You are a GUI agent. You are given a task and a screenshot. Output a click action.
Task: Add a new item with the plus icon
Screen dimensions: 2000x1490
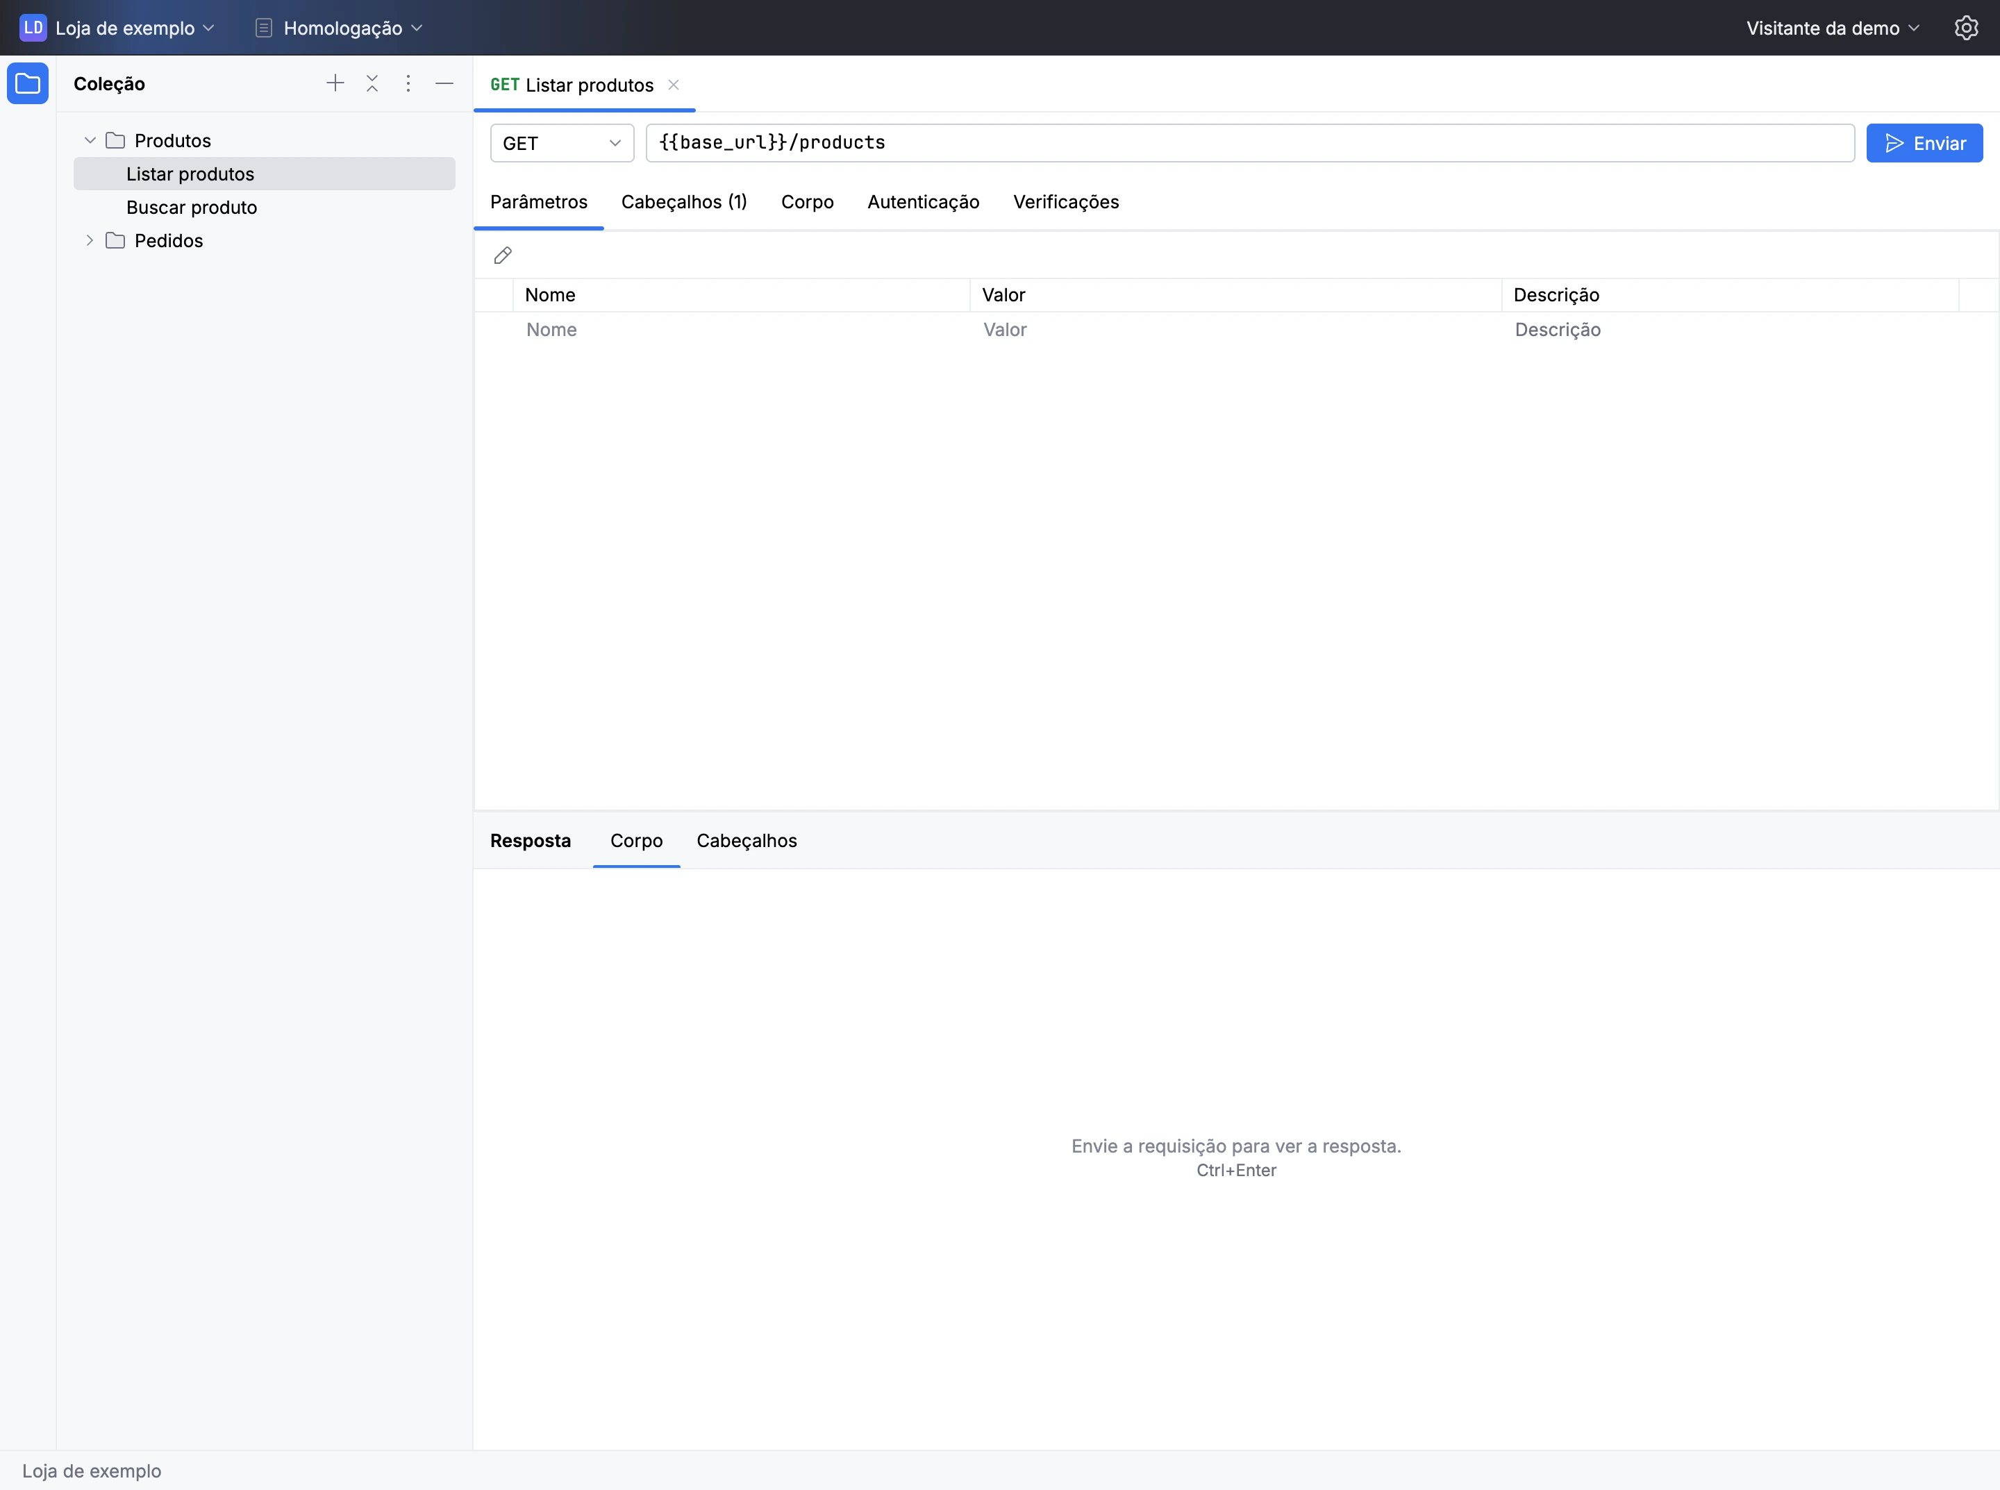click(x=335, y=84)
